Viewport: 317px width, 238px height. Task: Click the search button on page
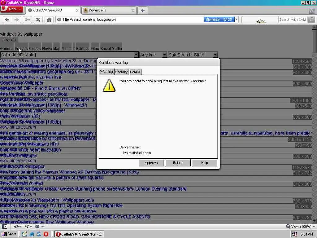[x=9, y=40]
